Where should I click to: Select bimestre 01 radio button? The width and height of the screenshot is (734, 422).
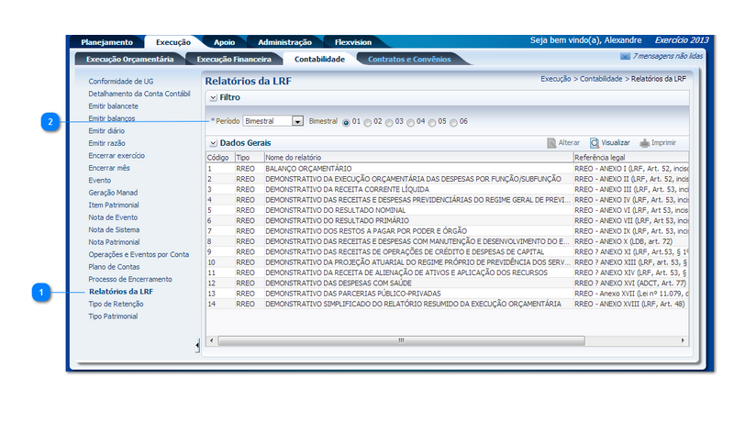346,121
